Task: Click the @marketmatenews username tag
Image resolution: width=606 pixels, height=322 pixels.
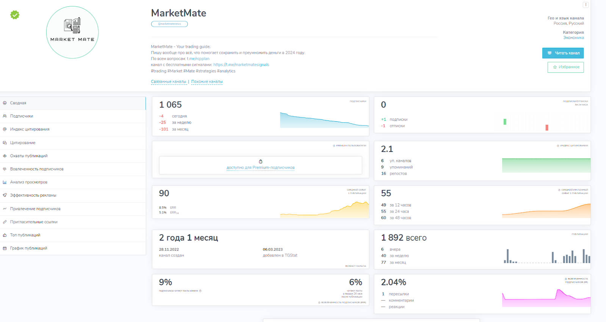Action: pos(169,24)
